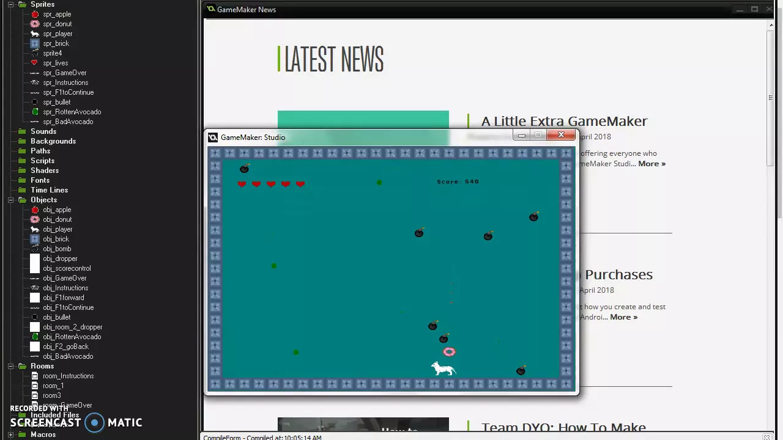Screen dimensions: 783x440
Task: Open 'Team DYO: How To Make' headline
Action: click(563, 428)
